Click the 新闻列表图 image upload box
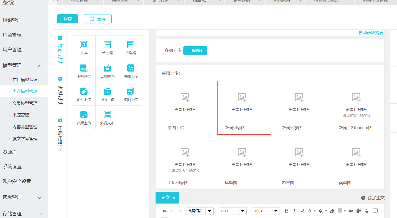397x218 pixels. [x=242, y=103]
